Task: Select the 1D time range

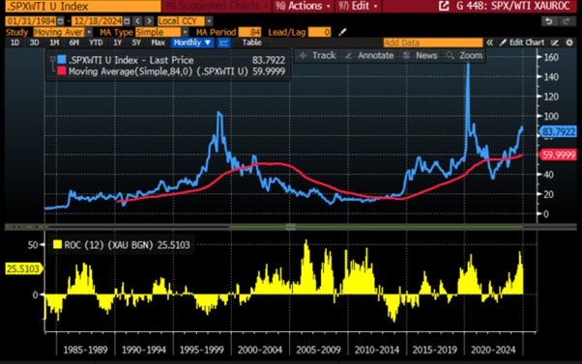Action: click(15, 42)
